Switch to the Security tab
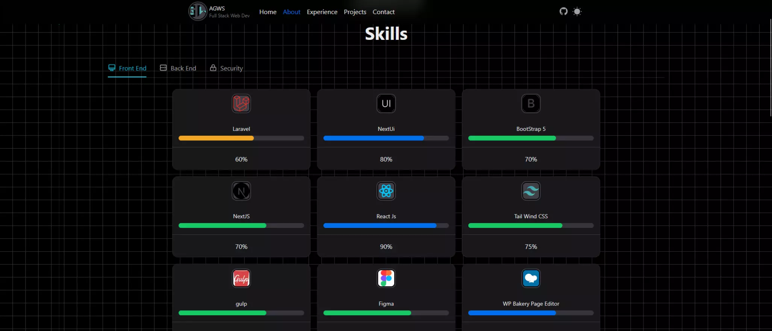772x331 pixels. click(226, 68)
